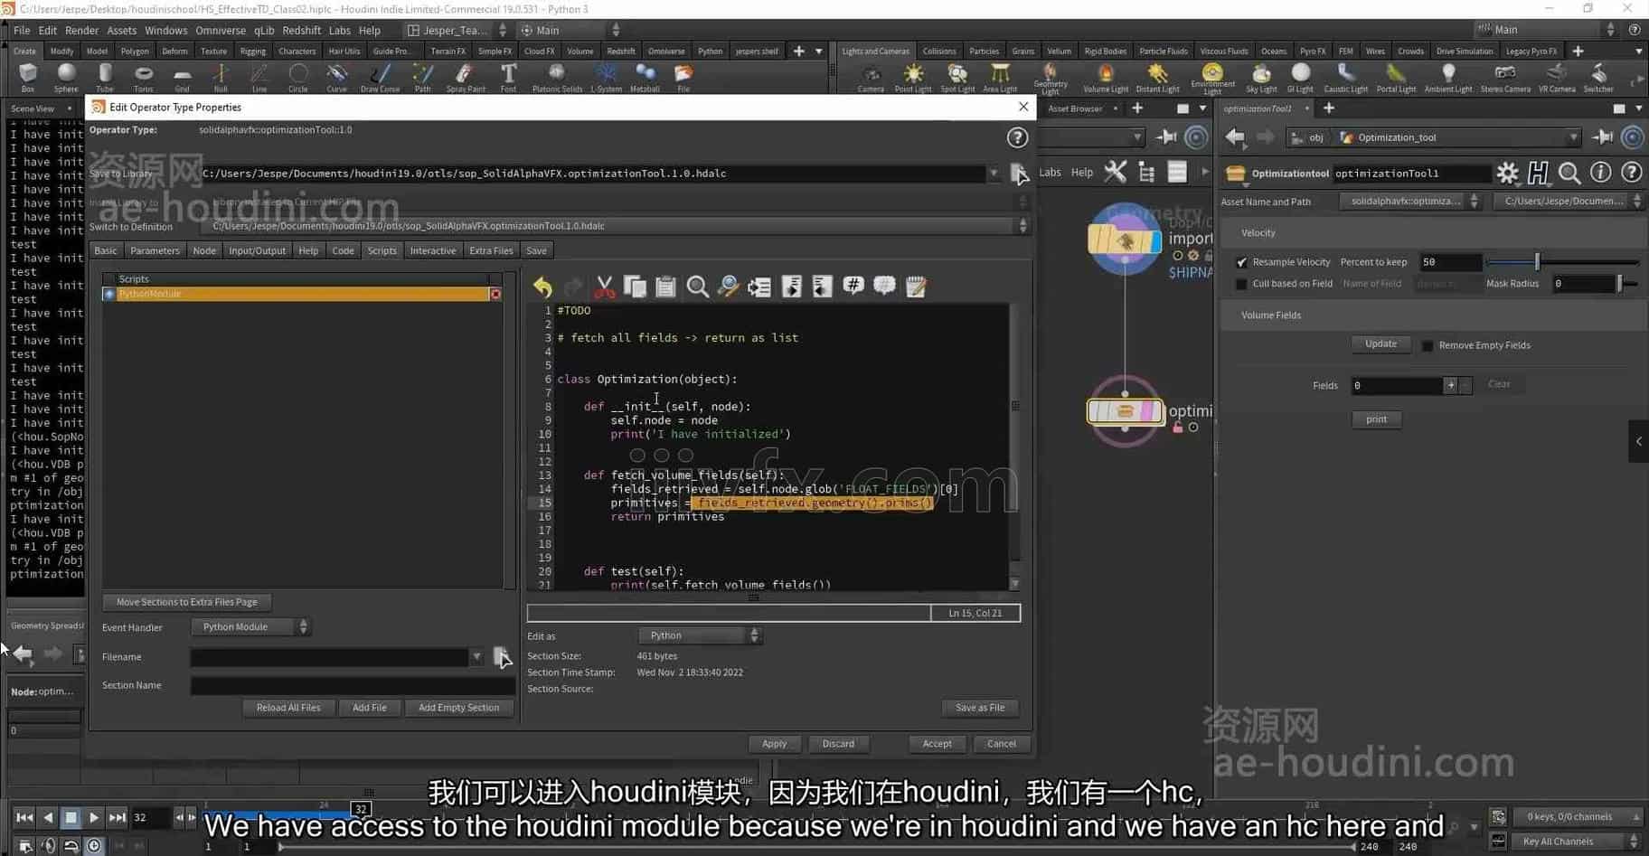Viewport: 1649px width, 856px height.
Task: Select the Tube shelf tool
Action: point(105,77)
